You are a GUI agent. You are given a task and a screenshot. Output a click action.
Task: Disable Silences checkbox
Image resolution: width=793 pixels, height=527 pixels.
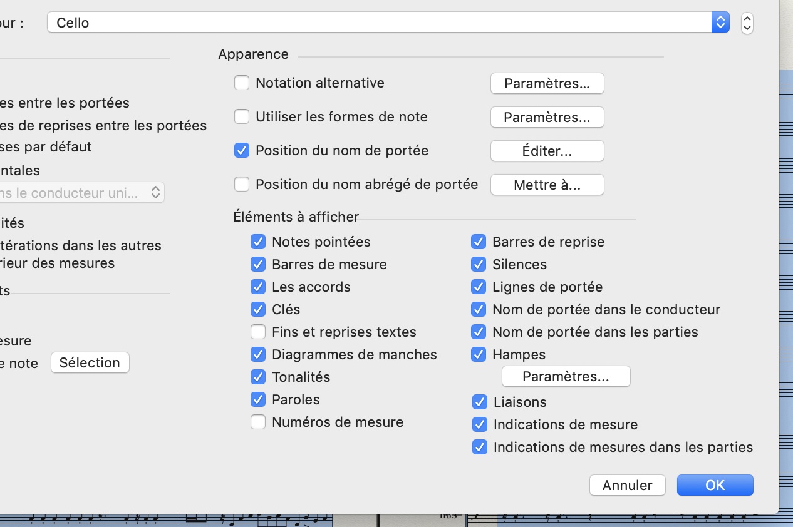(x=479, y=264)
